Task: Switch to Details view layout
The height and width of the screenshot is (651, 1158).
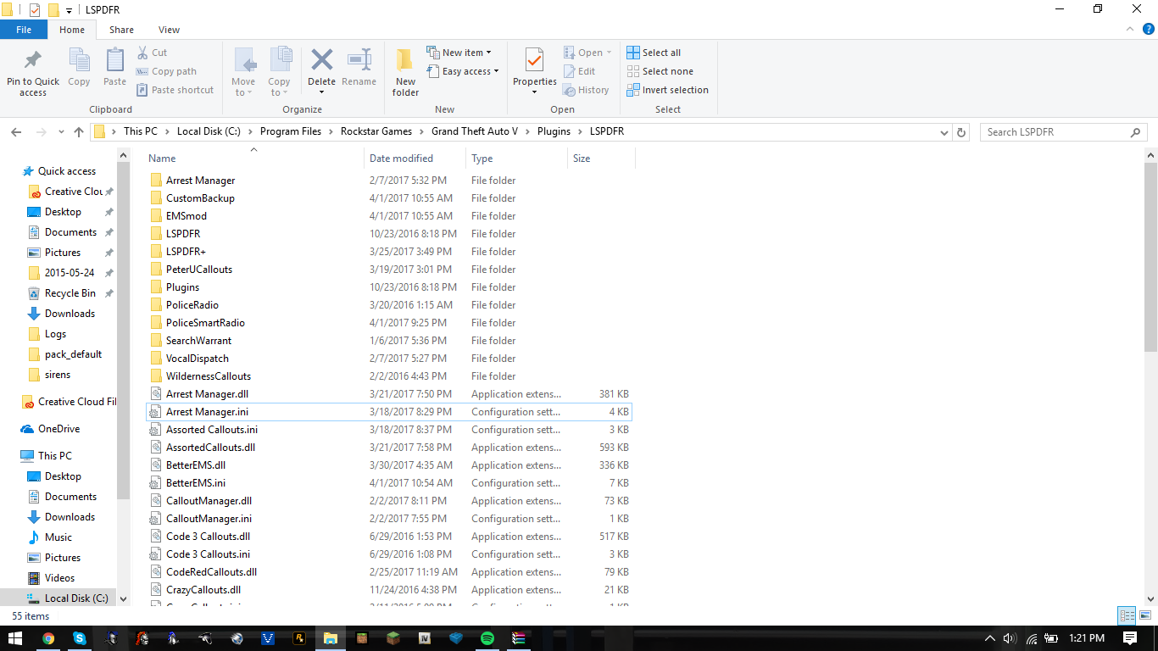Action: pos(1127,616)
